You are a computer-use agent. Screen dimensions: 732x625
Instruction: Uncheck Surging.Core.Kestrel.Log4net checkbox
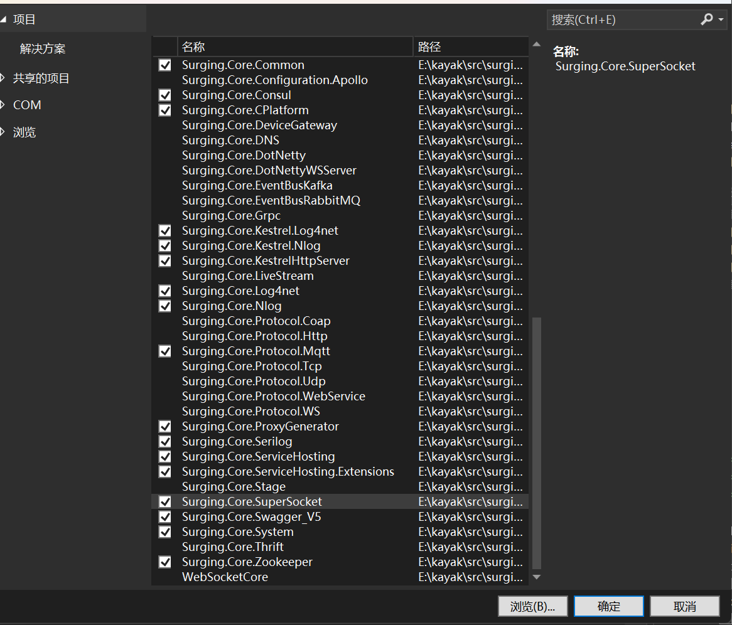(164, 230)
